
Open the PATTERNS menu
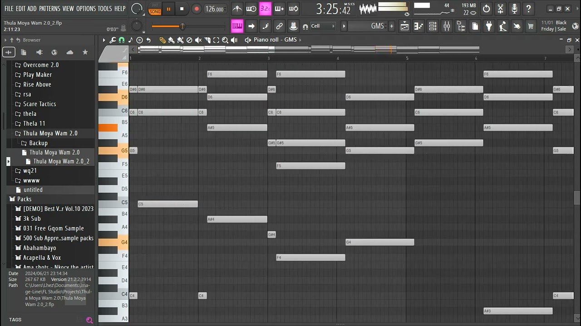tap(49, 9)
